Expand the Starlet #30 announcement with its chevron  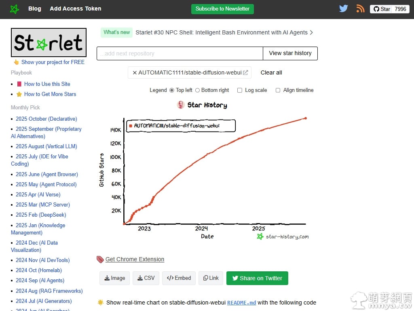310,32
